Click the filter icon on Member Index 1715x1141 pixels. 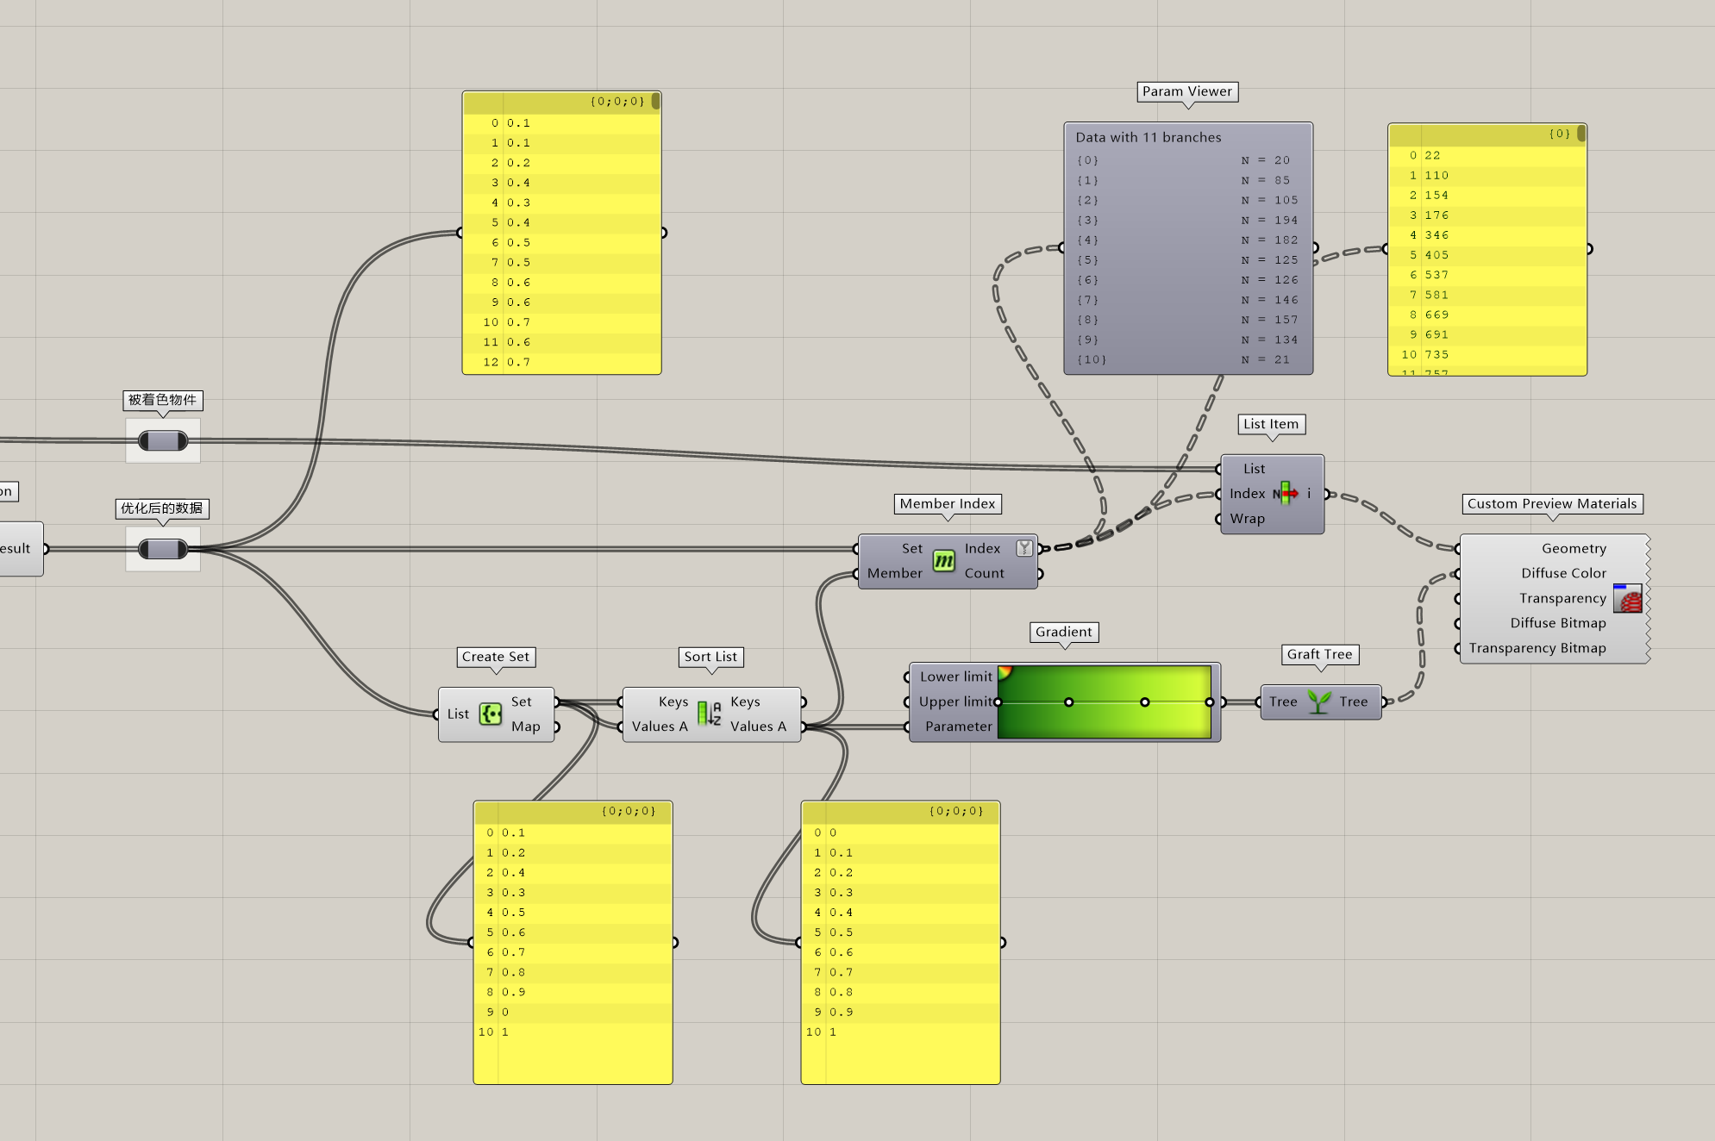click(x=1024, y=548)
